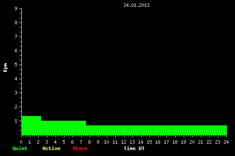
Task: Click the 17 on the time axis
Action: click(x=166, y=142)
